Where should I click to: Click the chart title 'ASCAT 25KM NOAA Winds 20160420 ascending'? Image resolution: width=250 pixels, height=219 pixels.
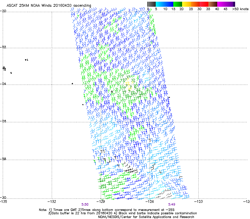click(49, 6)
